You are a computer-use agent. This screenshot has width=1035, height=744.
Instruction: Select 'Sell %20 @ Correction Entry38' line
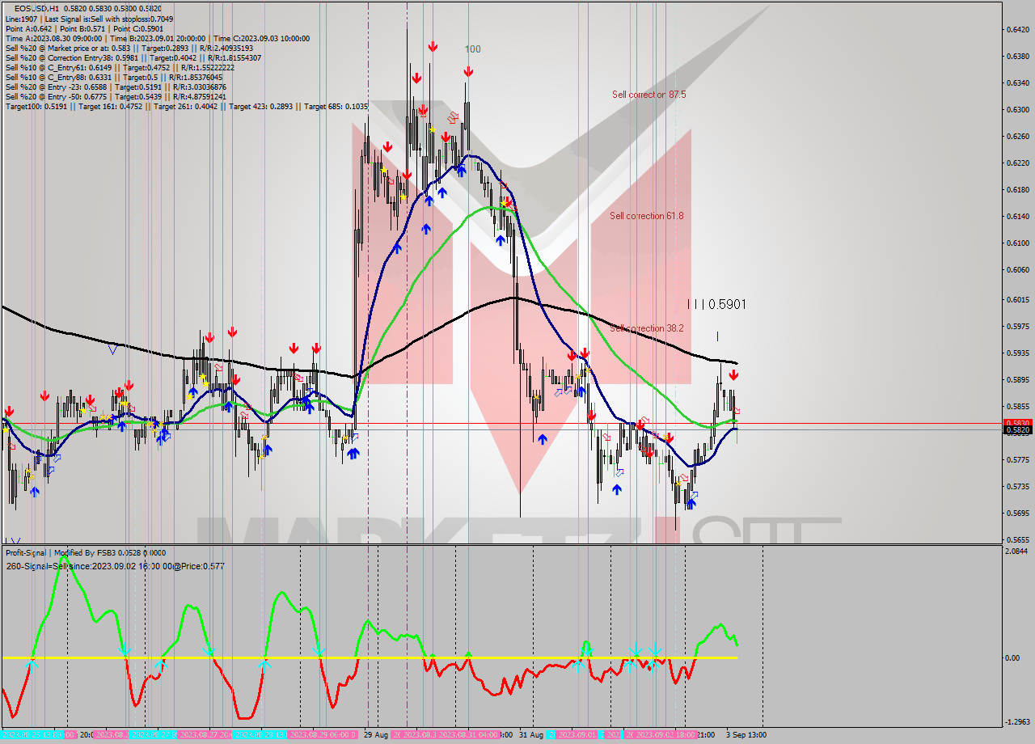133,57
